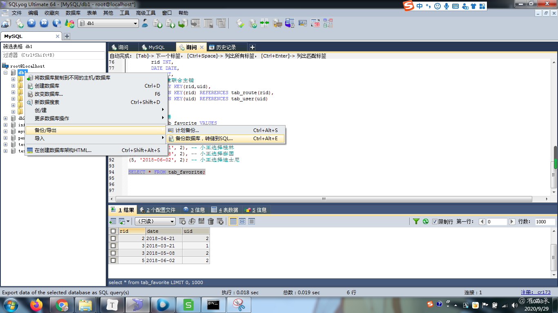Open Firefox from the taskbar
Image resolution: width=558 pixels, height=313 pixels.
(36, 304)
